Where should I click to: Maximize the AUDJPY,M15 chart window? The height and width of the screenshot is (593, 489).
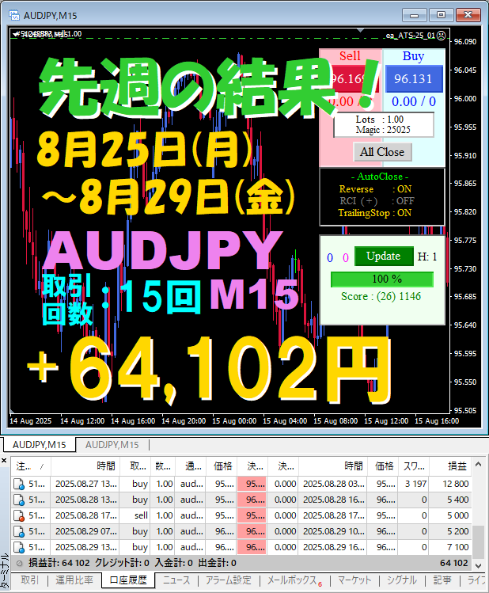441,15
